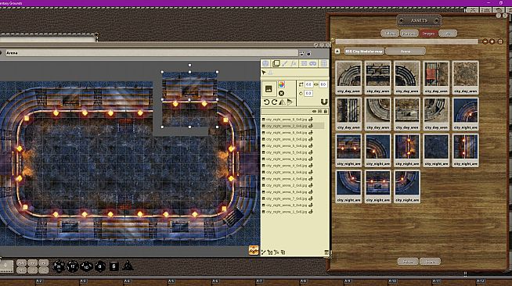Open the paint/draw tool in image toolbar

285,63
